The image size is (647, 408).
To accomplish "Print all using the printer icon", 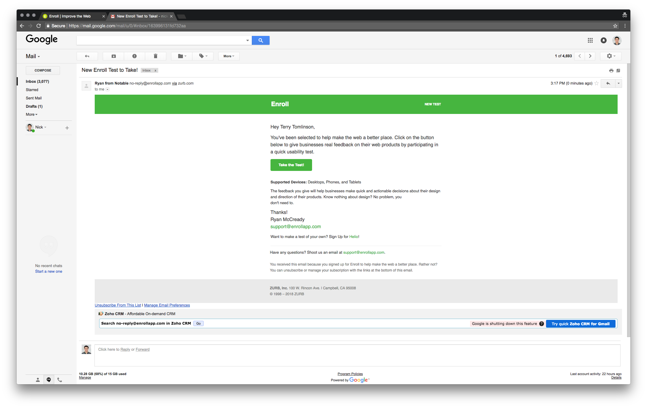I will pos(611,71).
